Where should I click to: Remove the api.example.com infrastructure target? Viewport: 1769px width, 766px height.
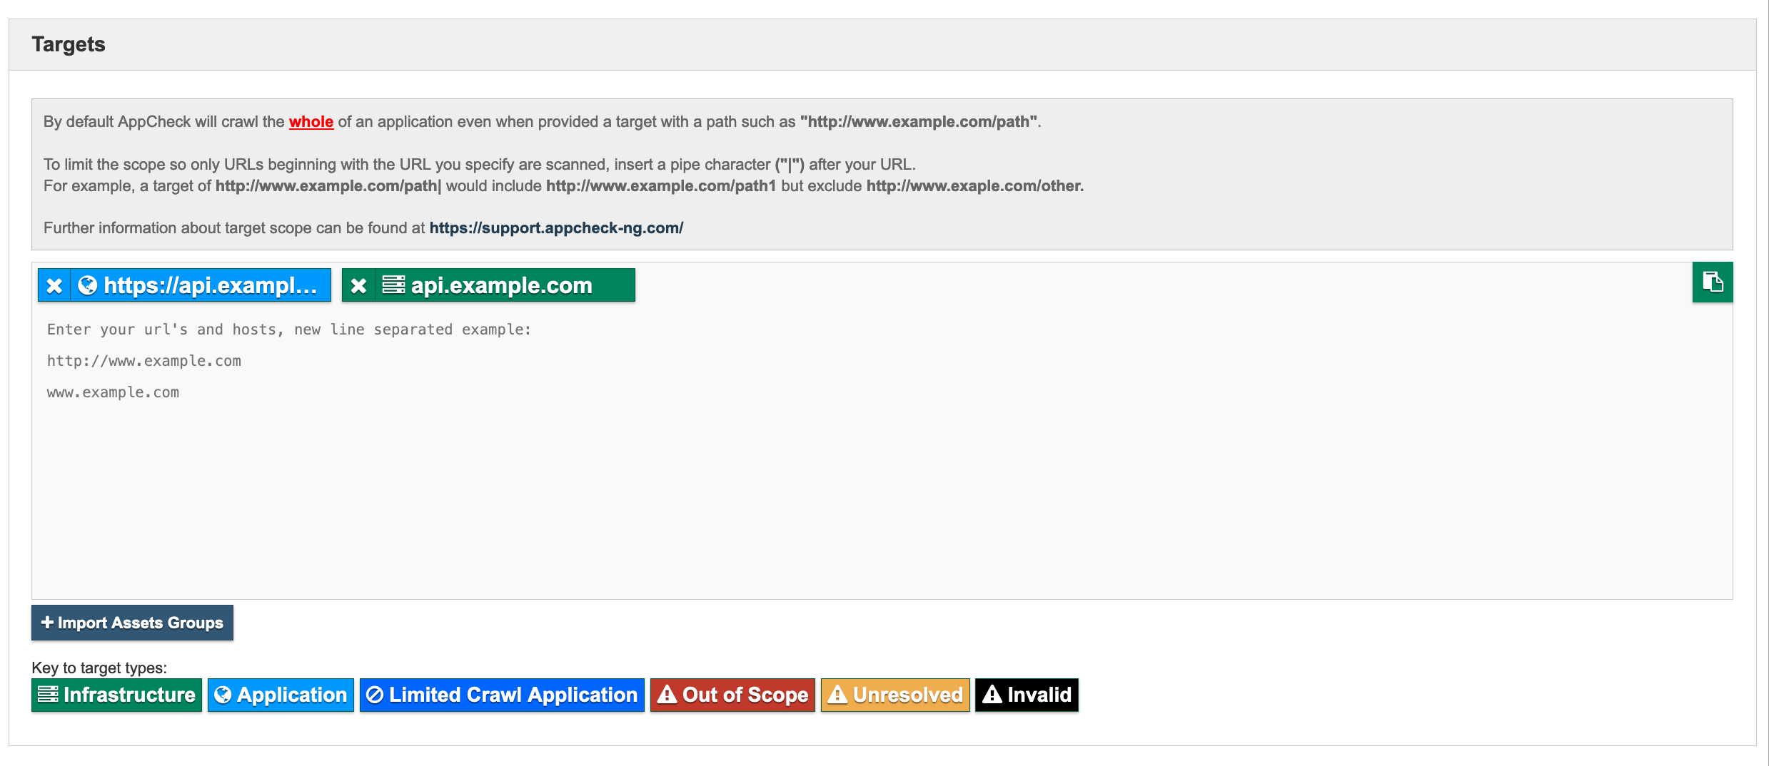359,285
